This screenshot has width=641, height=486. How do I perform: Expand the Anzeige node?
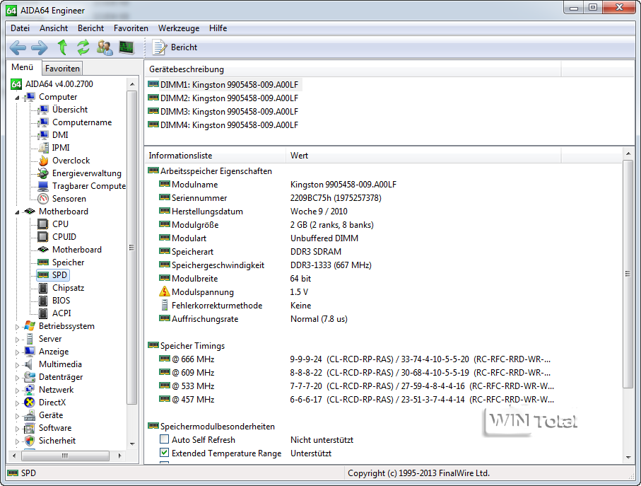[x=17, y=352]
